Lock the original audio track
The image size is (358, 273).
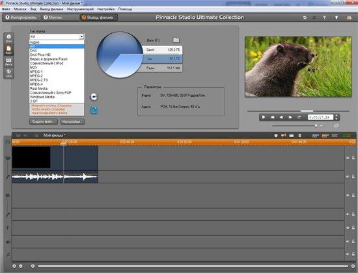pyautogui.click(x=353, y=177)
